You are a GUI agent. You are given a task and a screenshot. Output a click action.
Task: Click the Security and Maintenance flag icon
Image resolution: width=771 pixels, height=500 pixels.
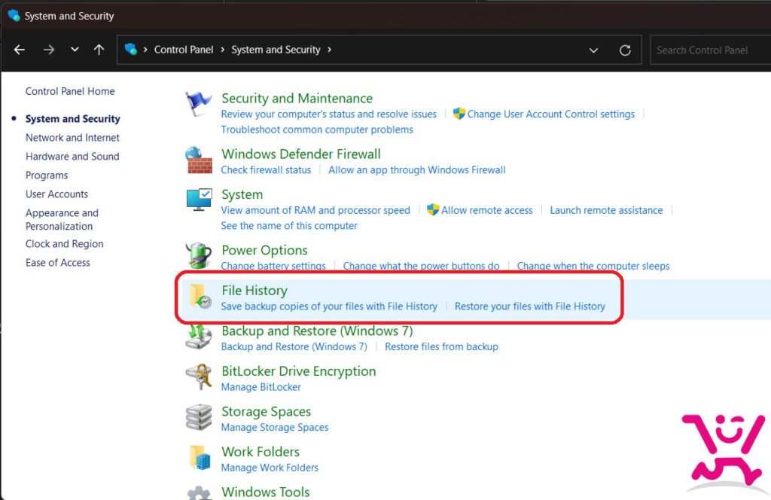198,104
